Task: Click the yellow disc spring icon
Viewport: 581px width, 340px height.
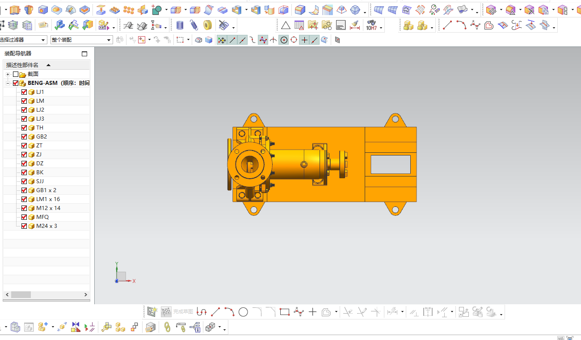Action: tap(208, 25)
